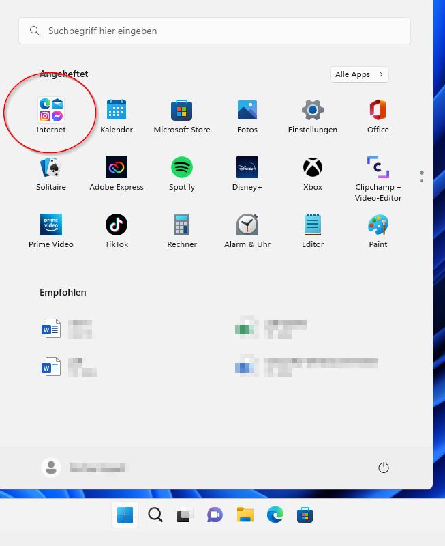The width and height of the screenshot is (445, 546).
Task: Open Adobe Express
Action: [117, 173]
